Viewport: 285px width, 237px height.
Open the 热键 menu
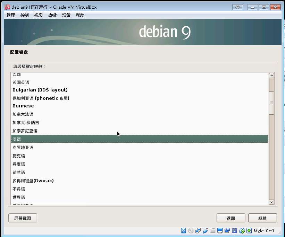[x=52, y=15]
